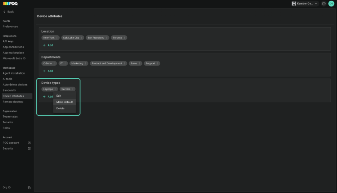Open the kebab menu on the C-Suite tag

pyautogui.click(x=54, y=64)
